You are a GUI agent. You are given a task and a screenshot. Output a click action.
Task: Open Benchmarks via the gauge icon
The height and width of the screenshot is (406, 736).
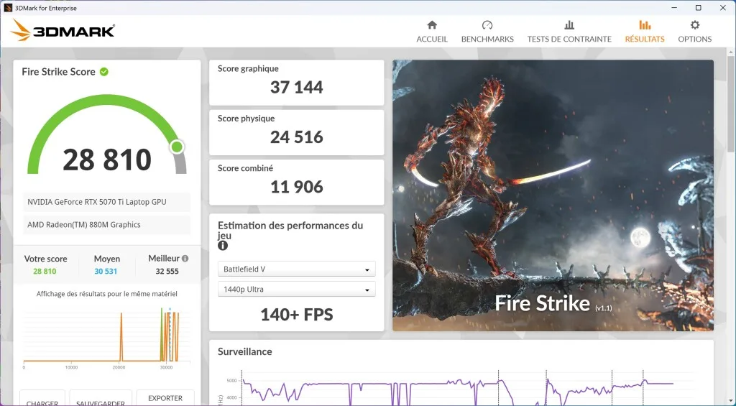point(487,25)
